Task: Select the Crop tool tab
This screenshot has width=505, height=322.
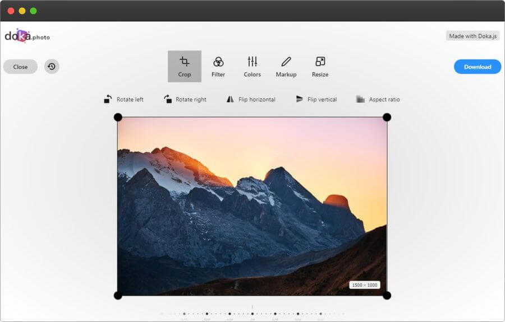Action: click(x=185, y=66)
